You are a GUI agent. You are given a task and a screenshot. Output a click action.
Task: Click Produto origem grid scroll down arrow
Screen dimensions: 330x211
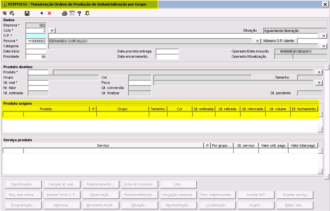320,130
